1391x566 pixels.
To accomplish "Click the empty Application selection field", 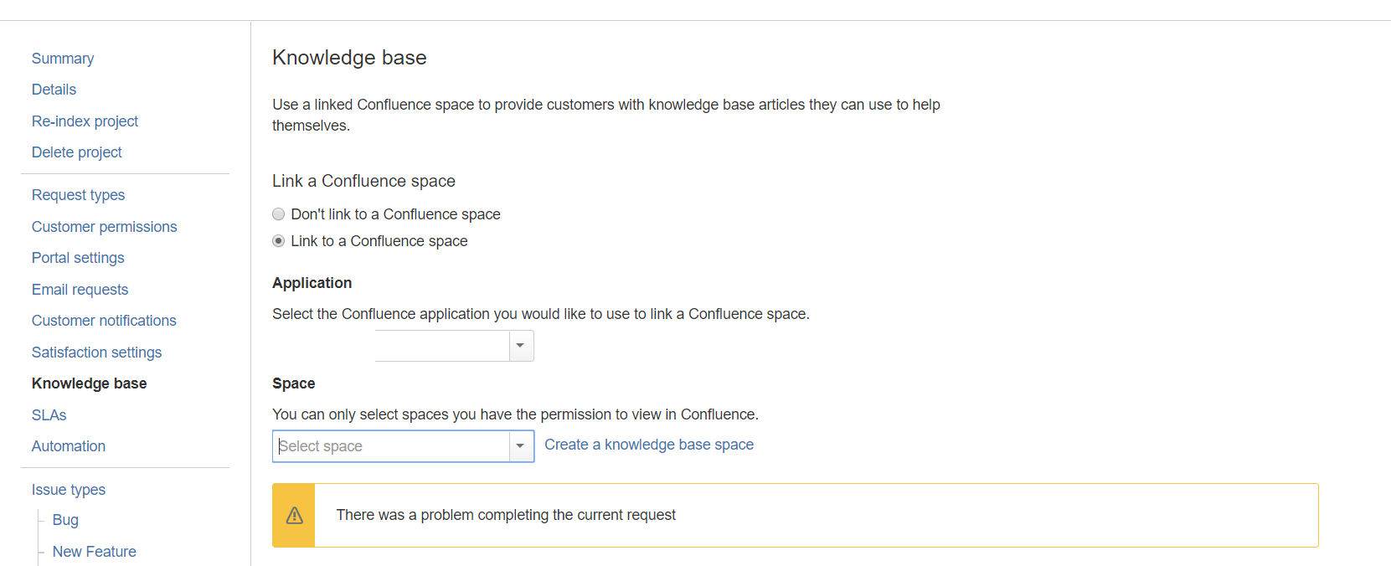I will (x=442, y=346).
